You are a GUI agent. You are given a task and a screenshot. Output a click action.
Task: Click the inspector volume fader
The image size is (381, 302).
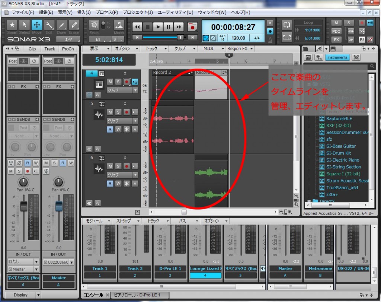[23, 206]
